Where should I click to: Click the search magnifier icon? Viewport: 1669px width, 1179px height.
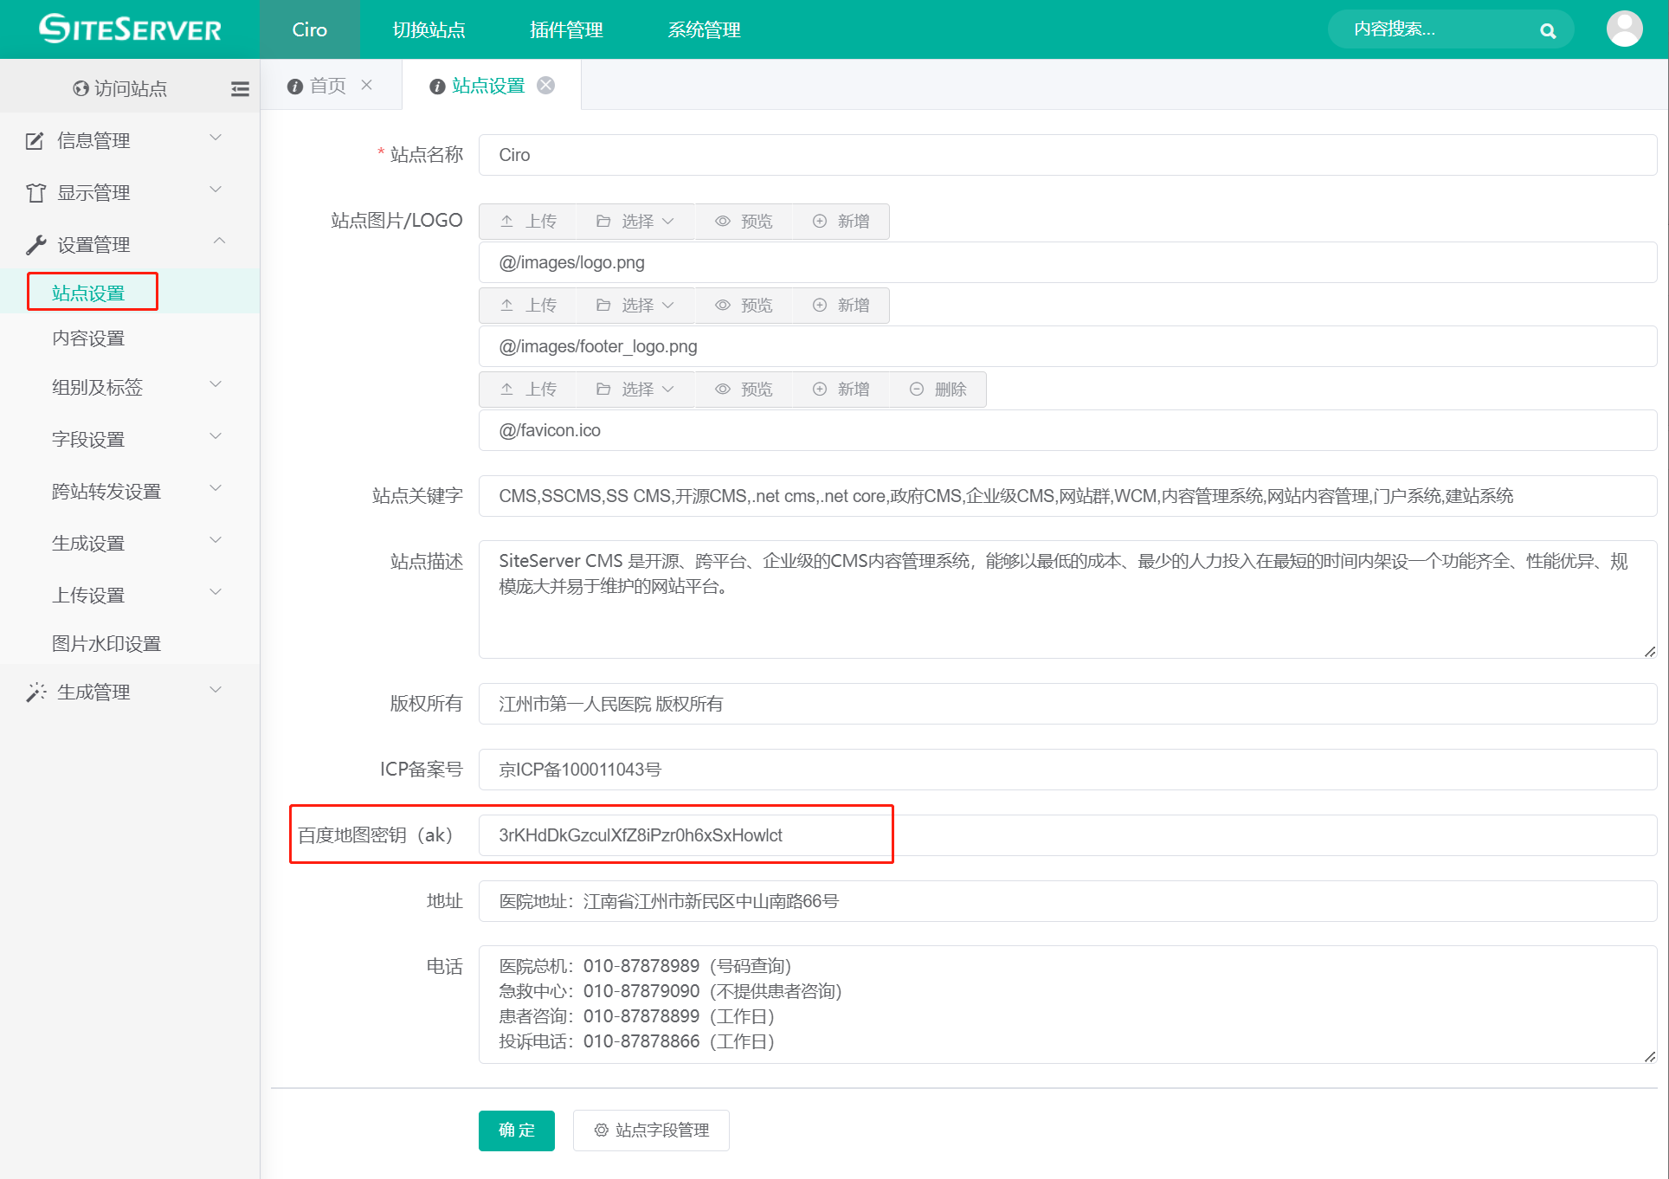coord(1548,31)
